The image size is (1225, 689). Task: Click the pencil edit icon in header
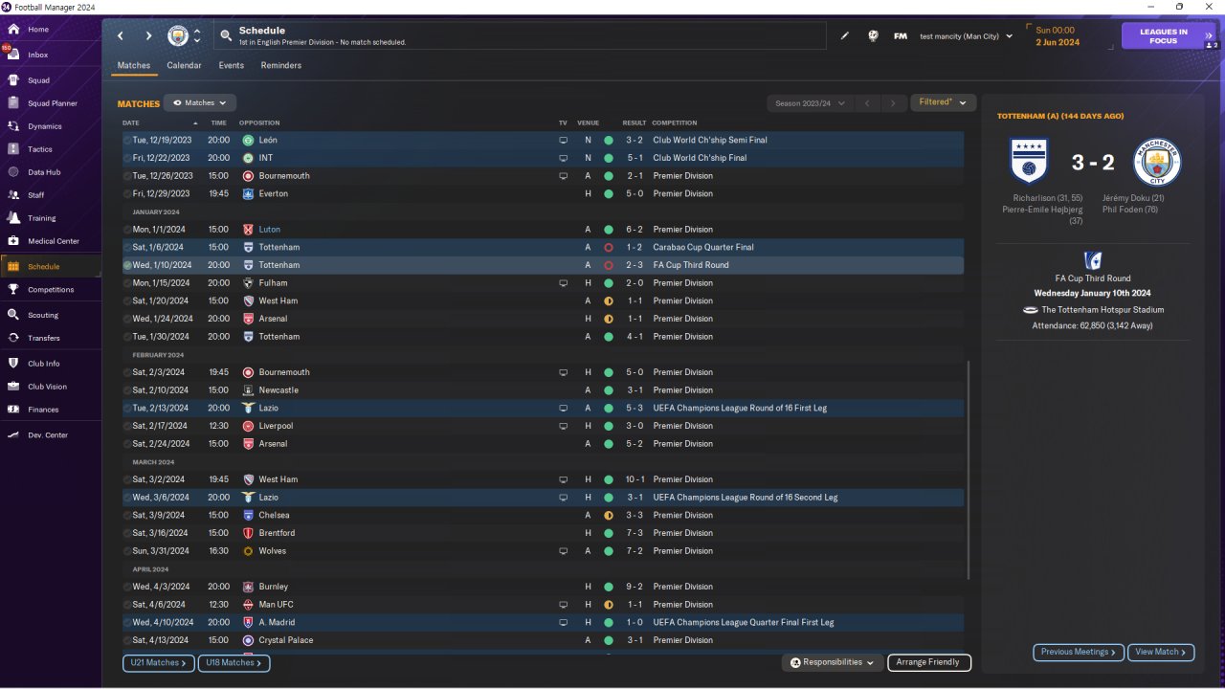[x=845, y=36]
